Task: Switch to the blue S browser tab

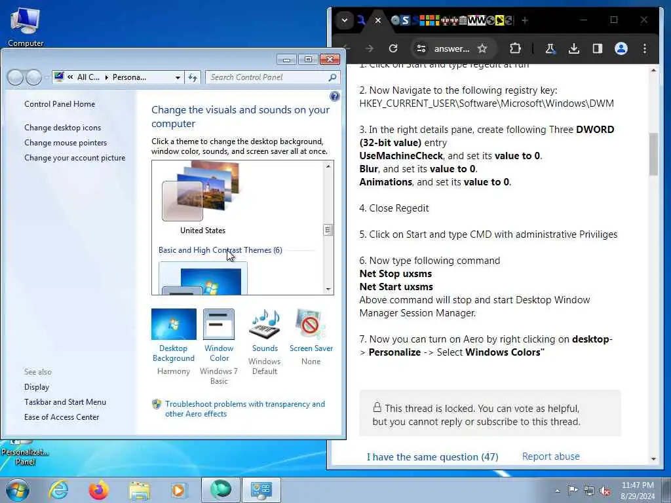Action: (405, 20)
